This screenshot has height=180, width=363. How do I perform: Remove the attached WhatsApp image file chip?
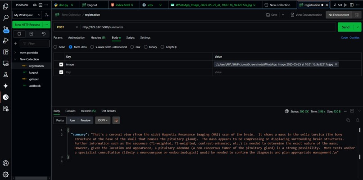click(336, 64)
